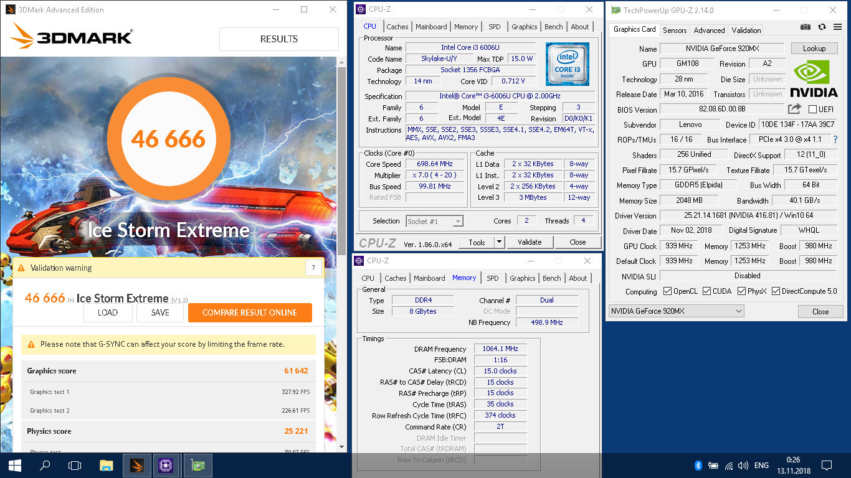Image resolution: width=851 pixels, height=478 pixels.
Task: Open taskbar search
Action: (45, 465)
